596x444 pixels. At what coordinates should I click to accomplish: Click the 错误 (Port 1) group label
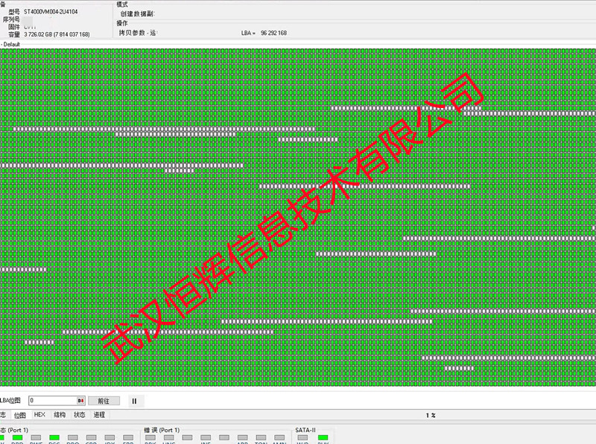click(x=162, y=430)
